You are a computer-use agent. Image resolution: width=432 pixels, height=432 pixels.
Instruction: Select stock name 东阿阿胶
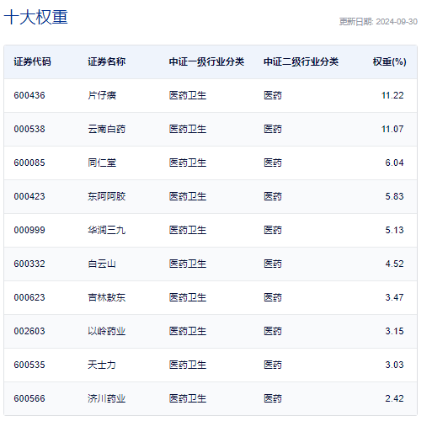pos(107,196)
